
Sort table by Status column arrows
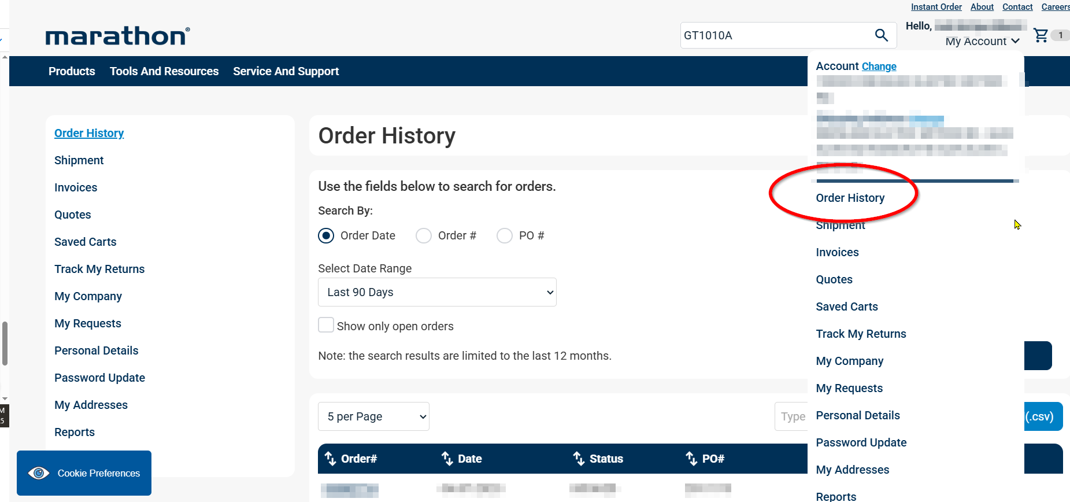579,459
